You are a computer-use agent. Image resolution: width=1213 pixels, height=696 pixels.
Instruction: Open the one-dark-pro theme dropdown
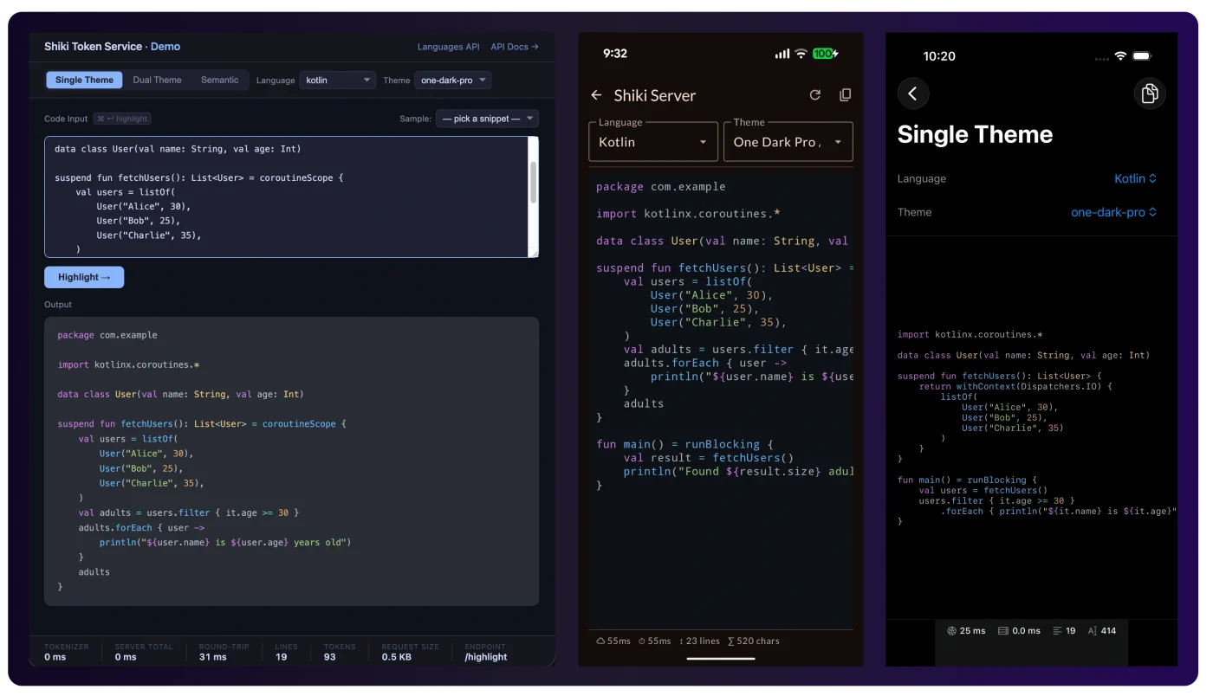pos(453,81)
